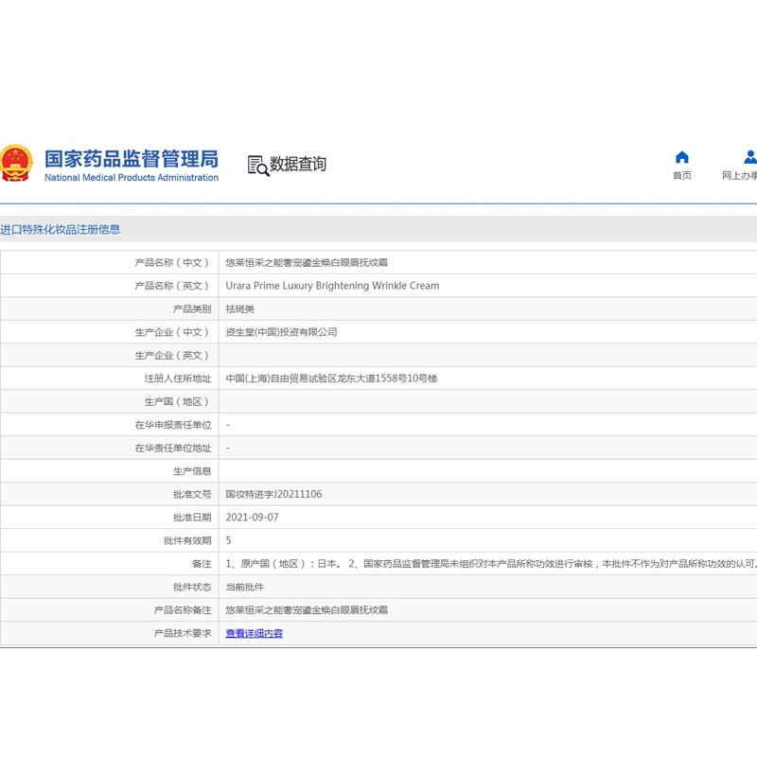Click the 网上办事 user icon
757x757 pixels.
tap(750, 157)
